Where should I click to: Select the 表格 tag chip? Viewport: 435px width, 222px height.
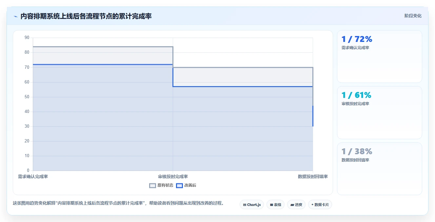point(275,205)
